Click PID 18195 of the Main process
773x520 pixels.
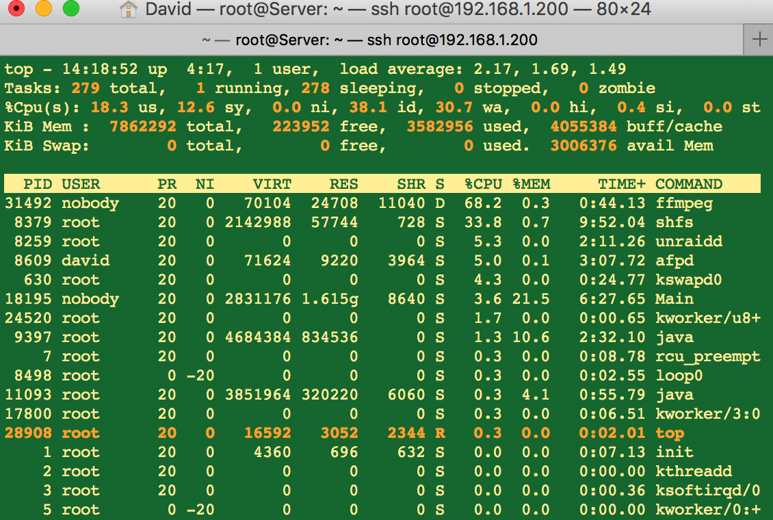pyautogui.click(x=28, y=299)
